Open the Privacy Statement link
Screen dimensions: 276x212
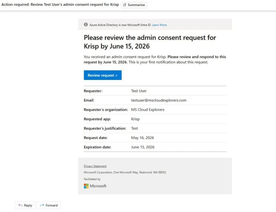tap(95, 166)
